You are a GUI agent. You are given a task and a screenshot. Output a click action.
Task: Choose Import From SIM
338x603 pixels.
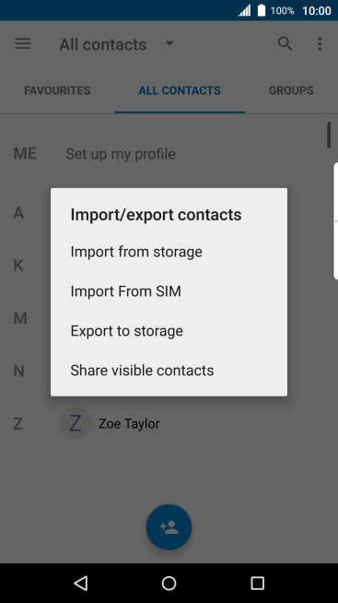pos(169,291)
